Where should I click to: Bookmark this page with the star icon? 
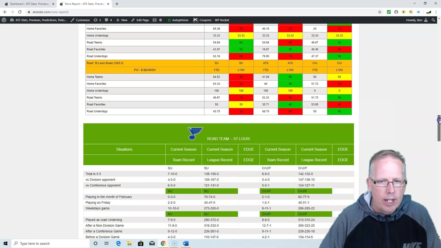pyautogui.click(x=380, y=12)
